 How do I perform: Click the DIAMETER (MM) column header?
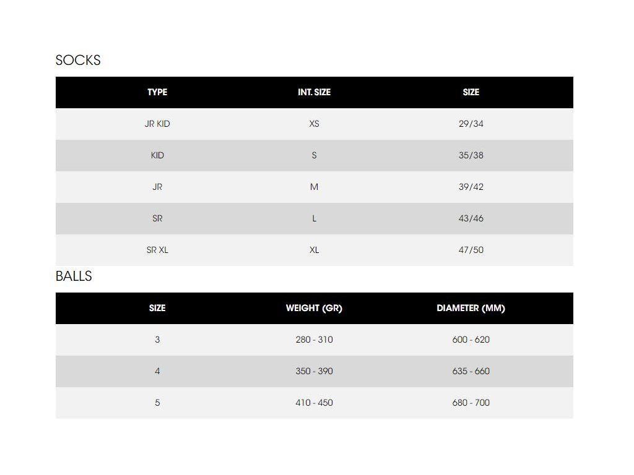tap(471, 308)
